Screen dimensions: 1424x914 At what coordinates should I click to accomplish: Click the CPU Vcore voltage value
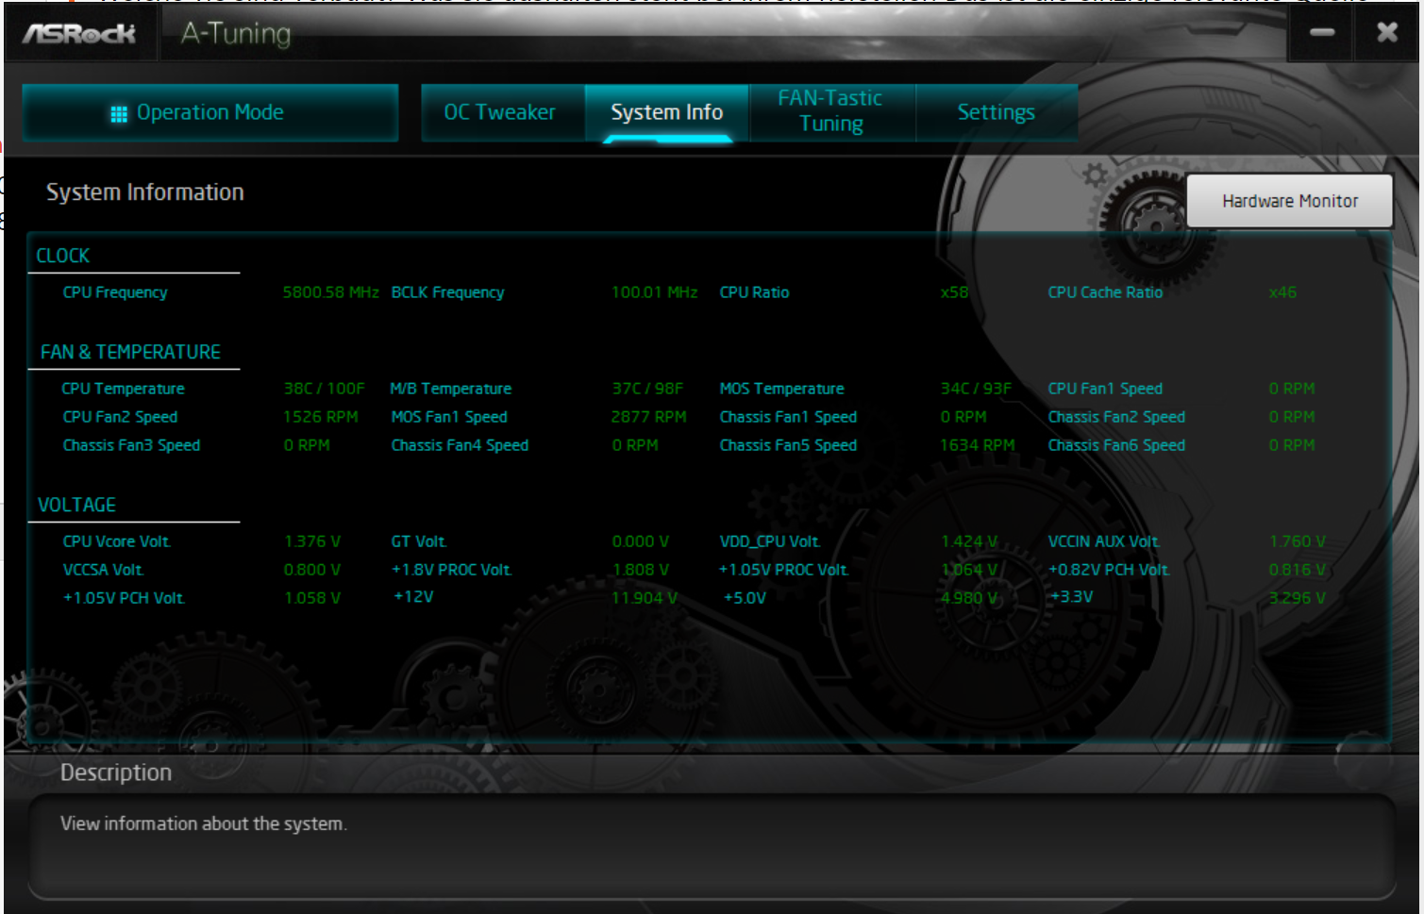[x=311, y=540]
